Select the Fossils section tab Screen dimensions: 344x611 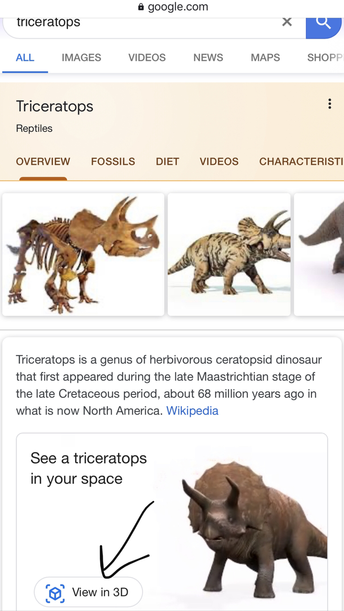point(113,162)
